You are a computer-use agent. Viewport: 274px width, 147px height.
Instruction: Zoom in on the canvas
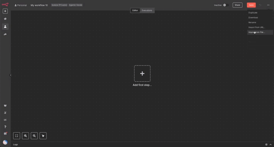click(25, 136)
